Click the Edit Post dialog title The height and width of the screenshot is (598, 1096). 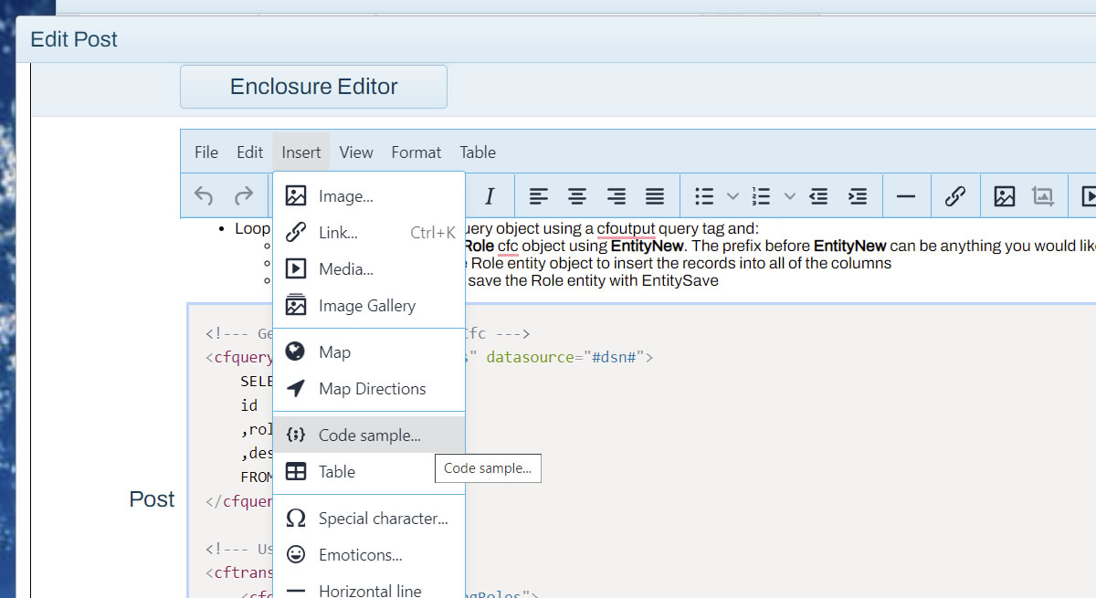coord(74,39)
